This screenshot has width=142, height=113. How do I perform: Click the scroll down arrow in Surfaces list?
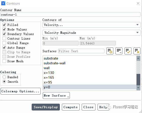[x=138, y=88]
